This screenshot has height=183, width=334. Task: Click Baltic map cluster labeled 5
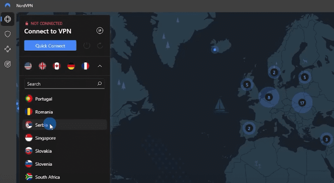pyautogui.click(x=305, y=77)
